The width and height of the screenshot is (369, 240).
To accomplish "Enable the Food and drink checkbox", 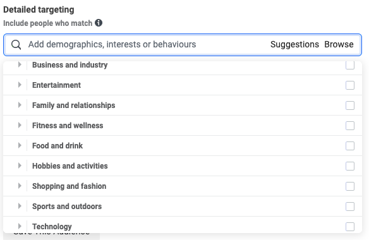I will click(350, 146).
